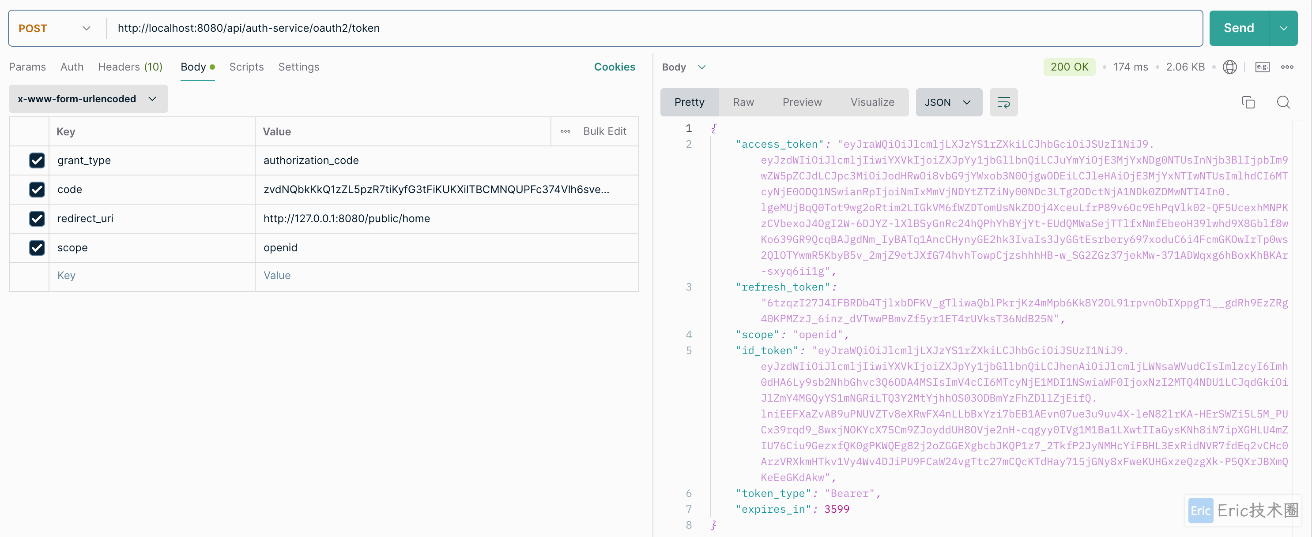The image size is (1312, 537).
Task: Open the Visualize response view
Action: (872, 102)
